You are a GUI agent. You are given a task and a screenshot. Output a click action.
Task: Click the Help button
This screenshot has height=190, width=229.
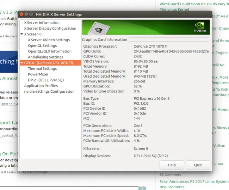click(172, 165)
